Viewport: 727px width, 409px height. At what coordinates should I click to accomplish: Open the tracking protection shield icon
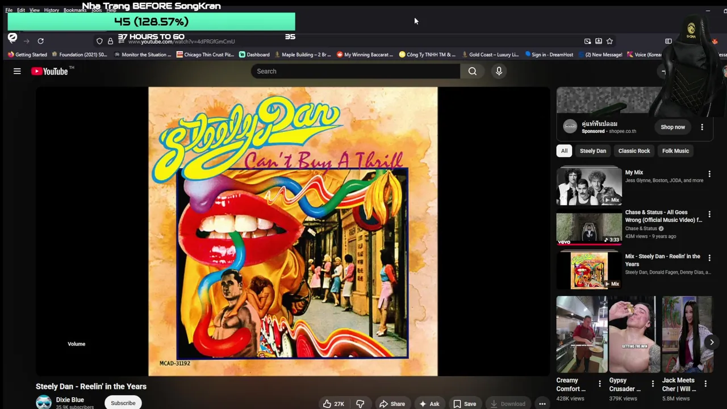99,41
